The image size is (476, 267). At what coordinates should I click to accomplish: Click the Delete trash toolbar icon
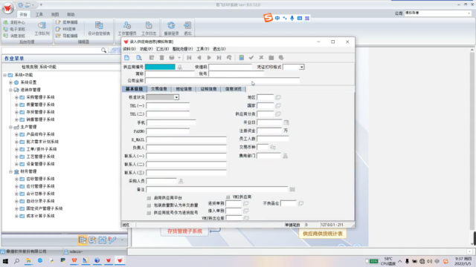click(x=162, y=58)
